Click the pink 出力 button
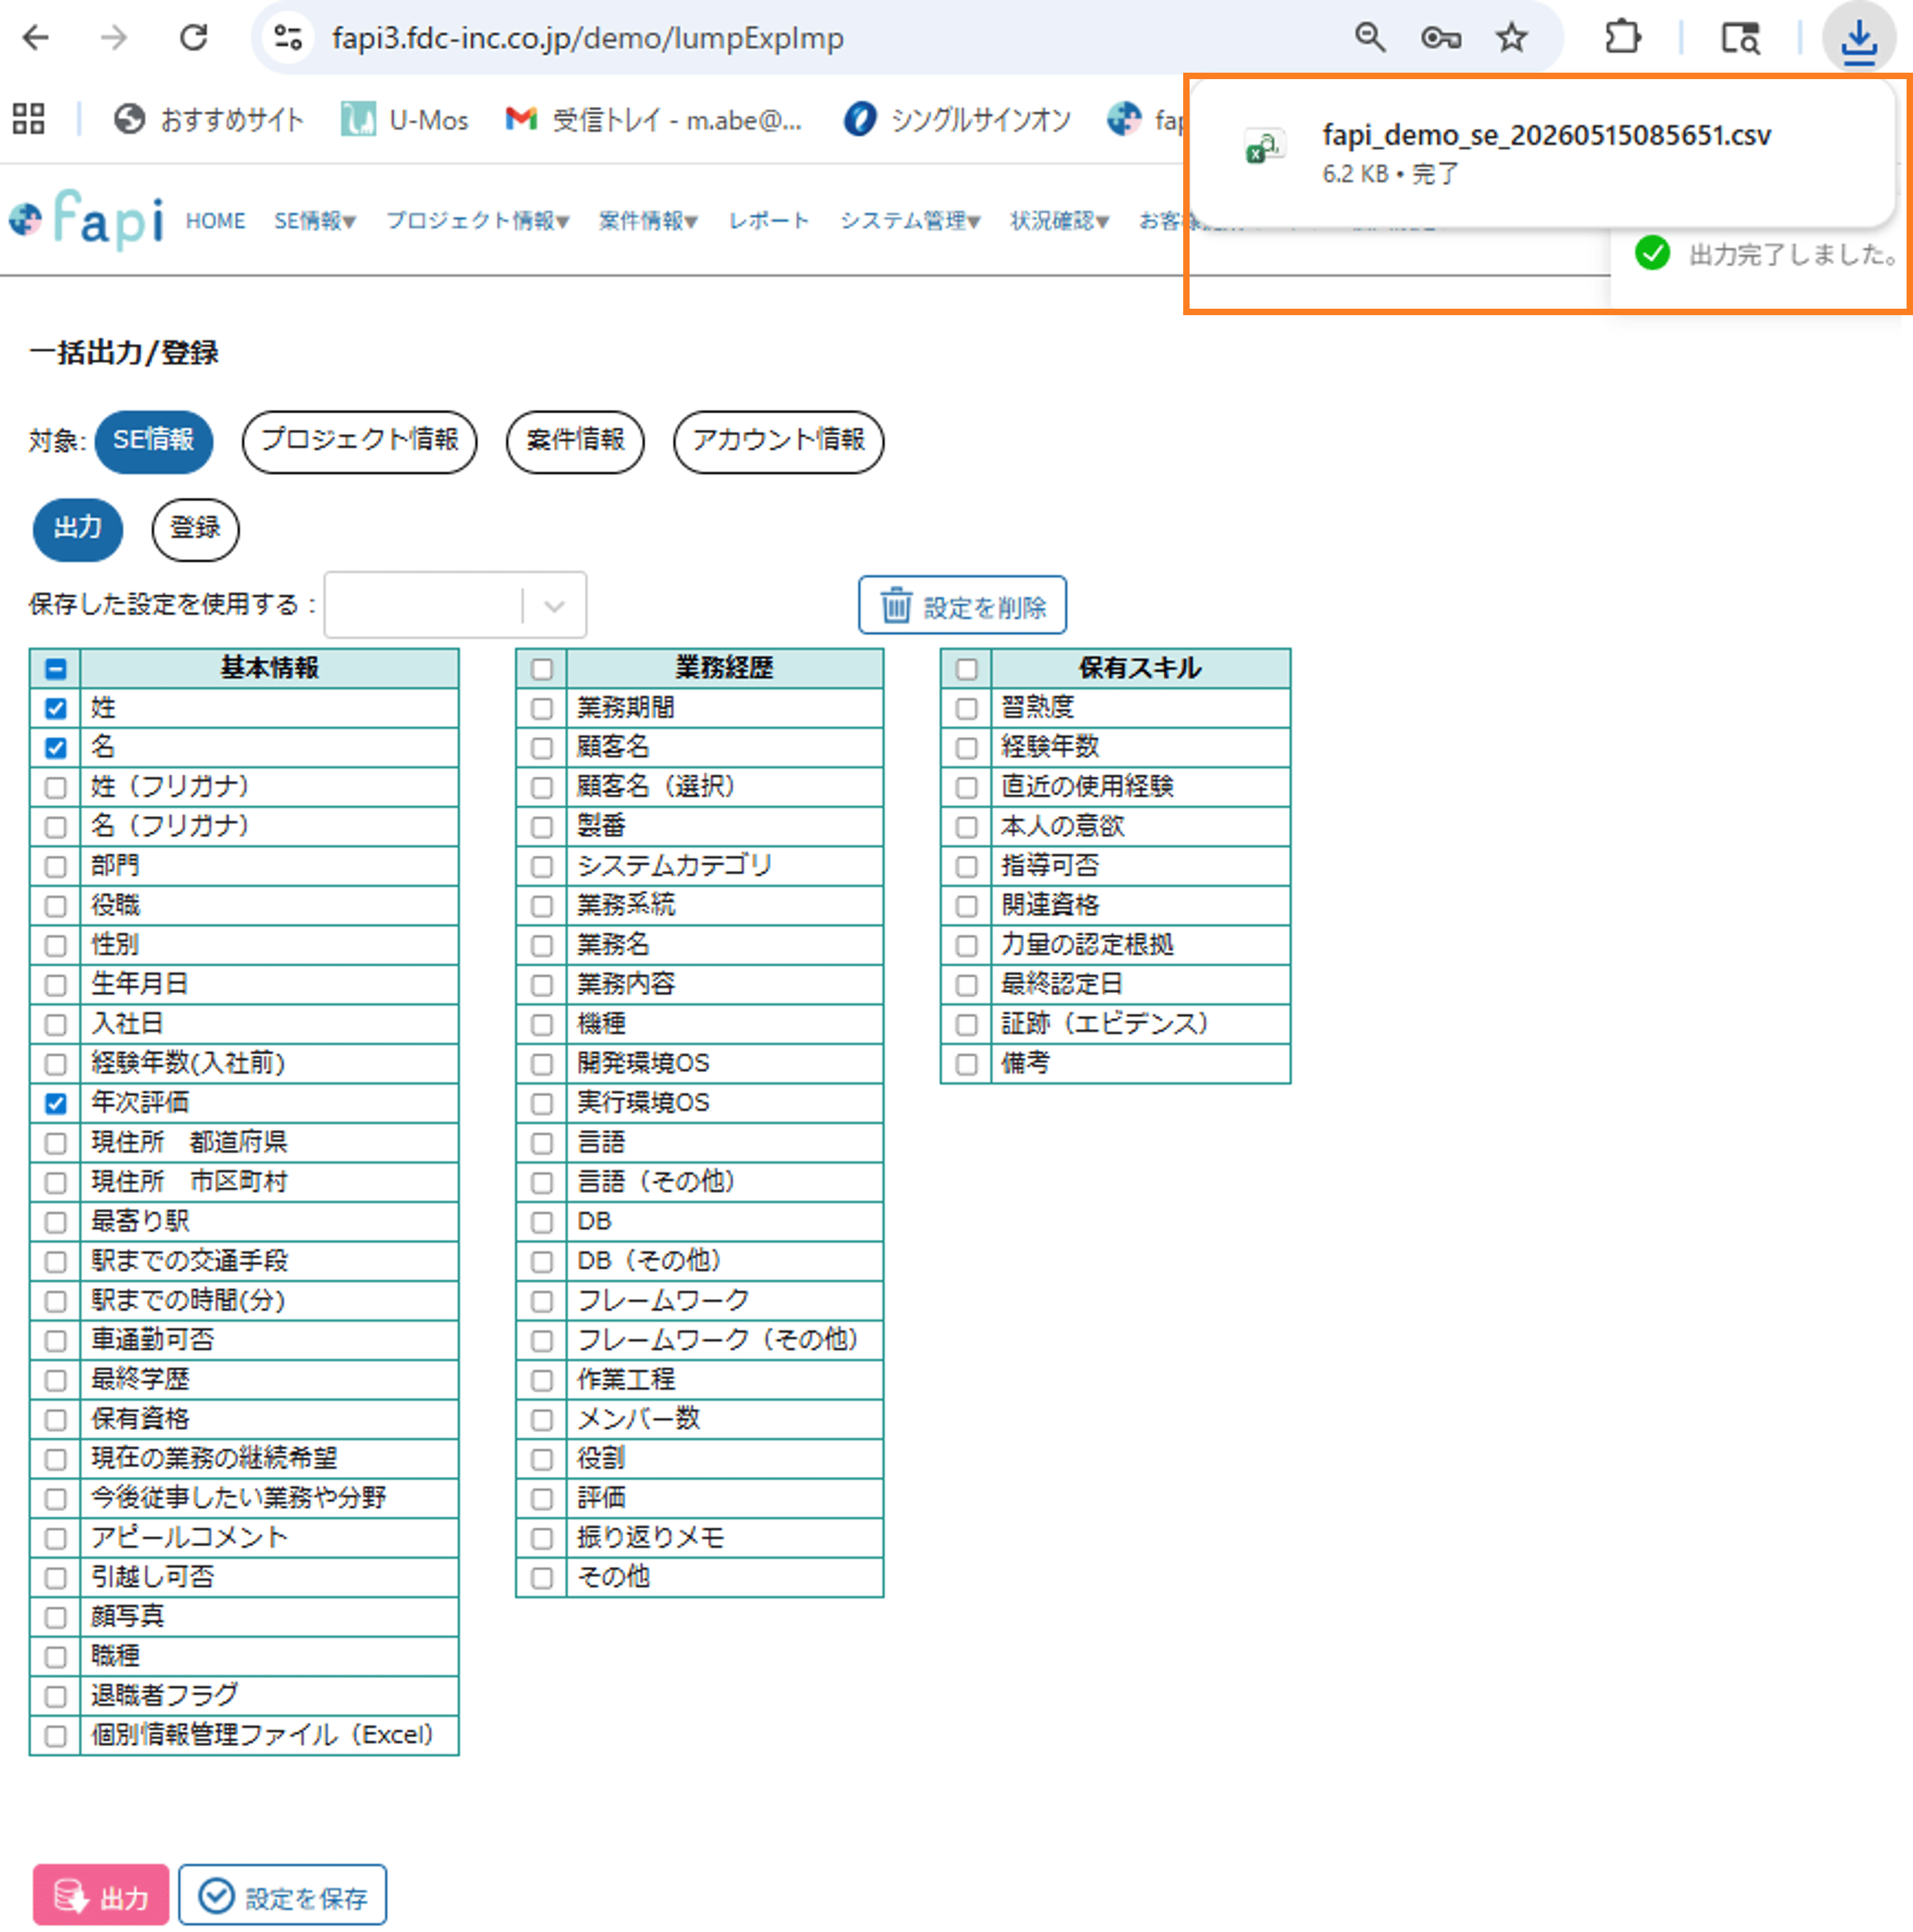The image size is (1913, 1932). click(x=101, y=1895)
